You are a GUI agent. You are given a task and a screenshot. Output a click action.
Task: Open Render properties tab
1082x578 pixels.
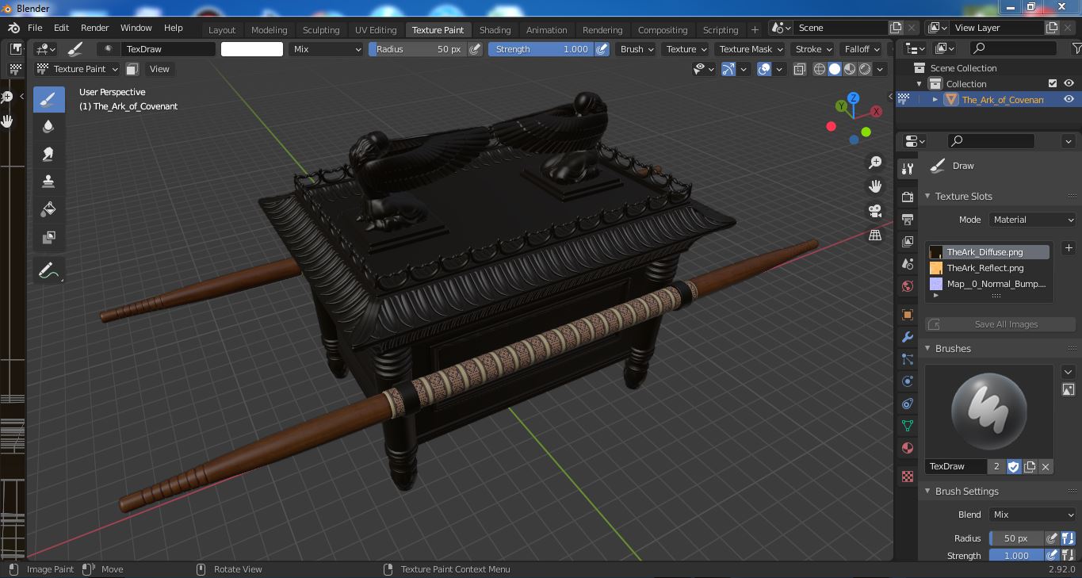pyautogui.click(x=908, y=197)
